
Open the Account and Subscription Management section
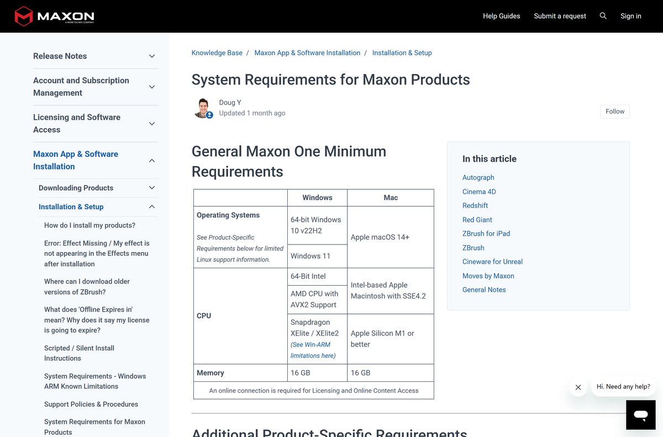(x=81, y=87)
